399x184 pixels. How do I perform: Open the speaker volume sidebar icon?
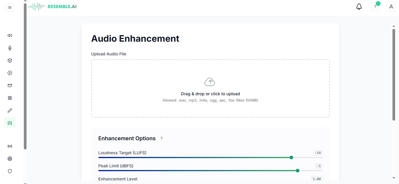point(10,35)
